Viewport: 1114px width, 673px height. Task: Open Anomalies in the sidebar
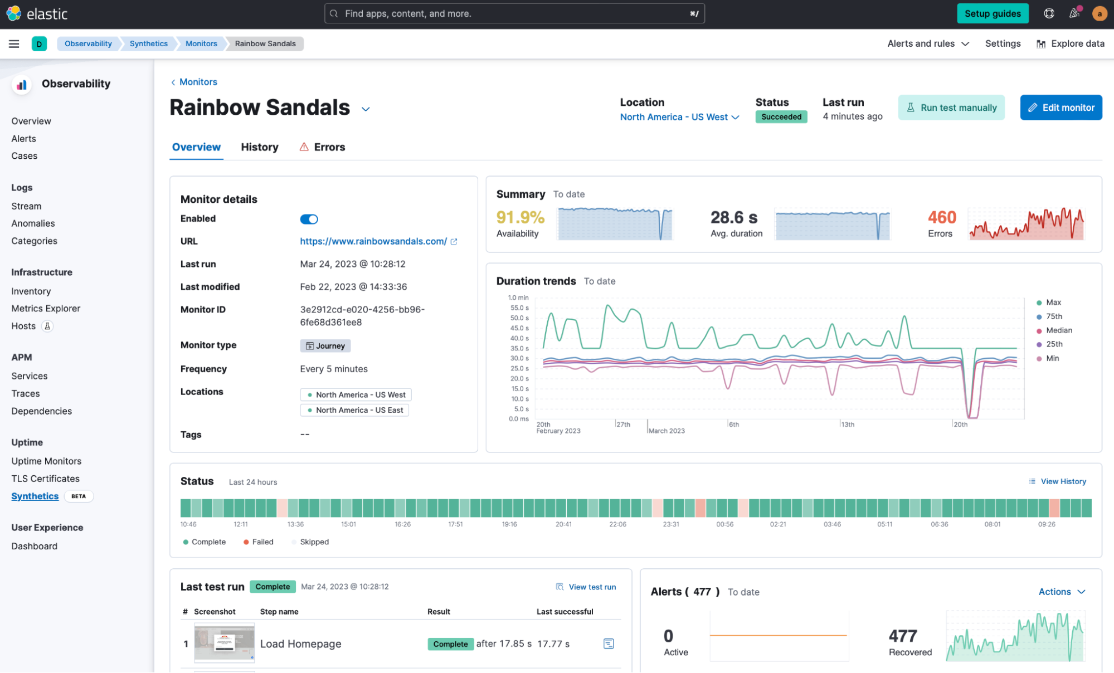click(x=33, y=223)
